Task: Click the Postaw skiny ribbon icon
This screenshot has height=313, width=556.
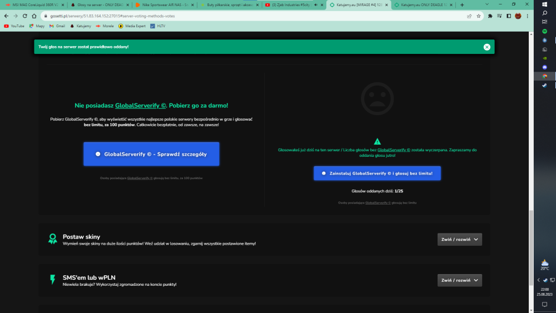Action: pyautogui.click(x=52, y=239)
